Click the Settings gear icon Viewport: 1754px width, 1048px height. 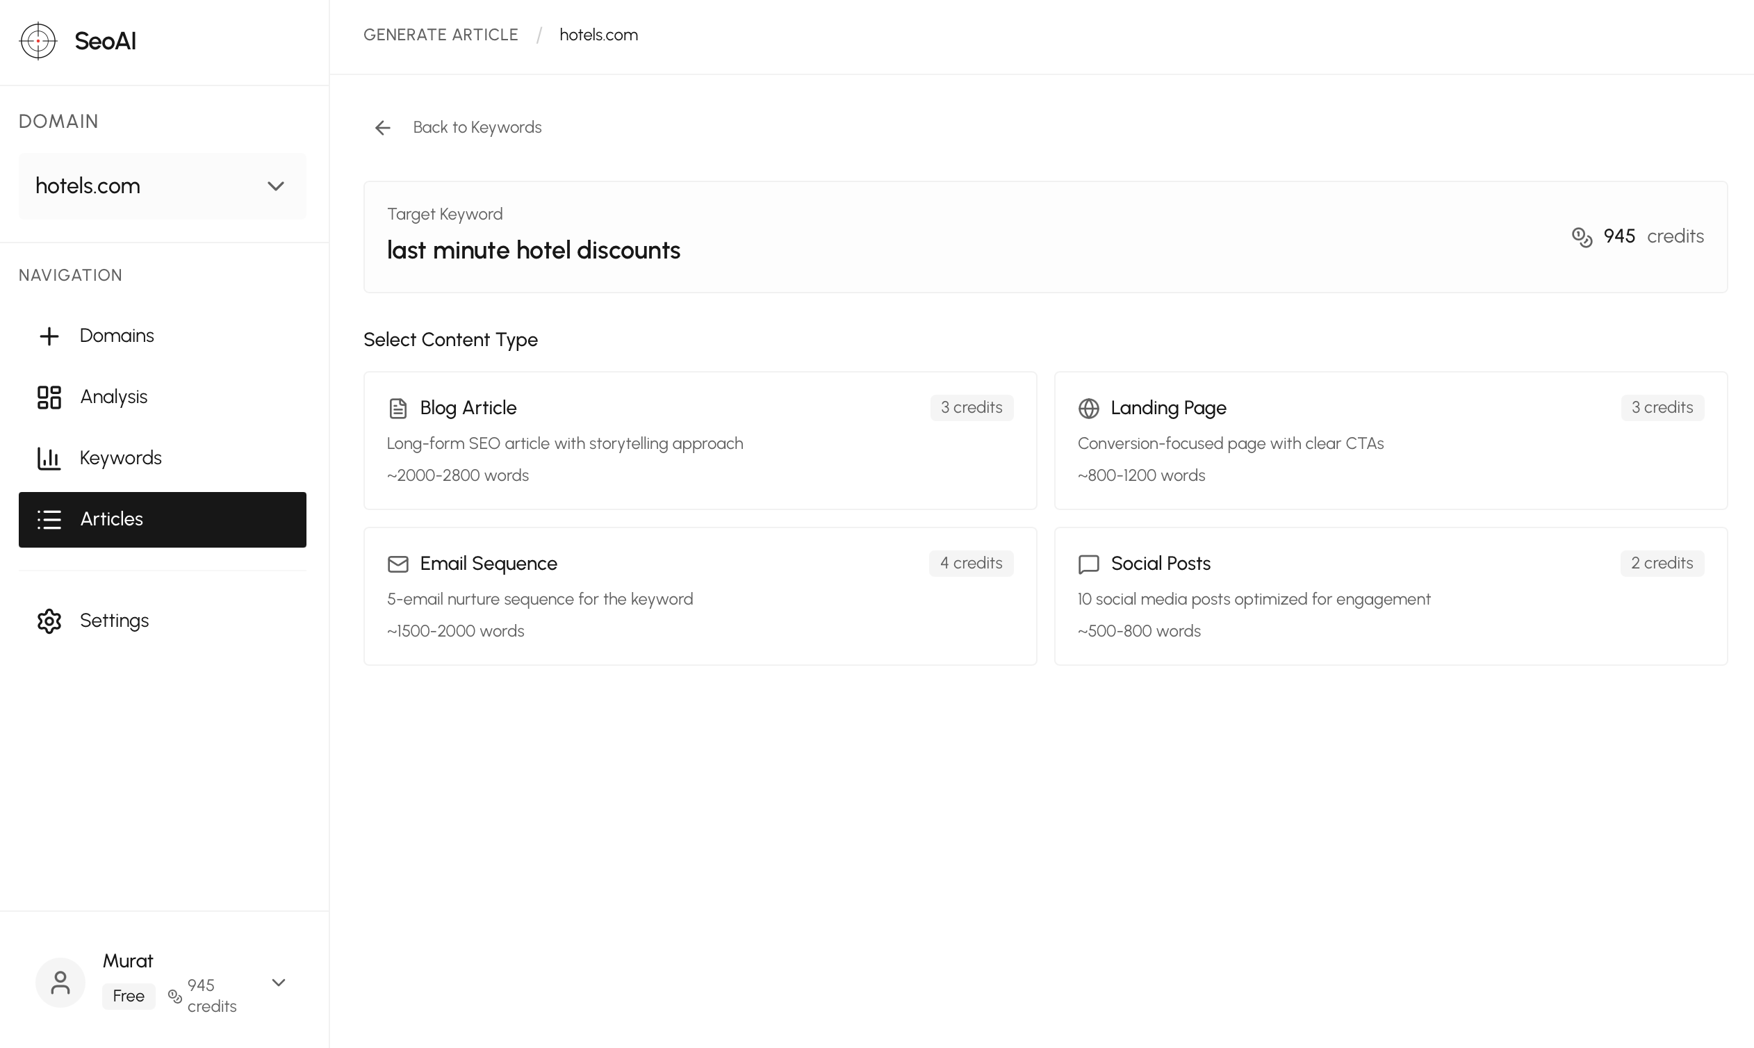coord(49,621)
